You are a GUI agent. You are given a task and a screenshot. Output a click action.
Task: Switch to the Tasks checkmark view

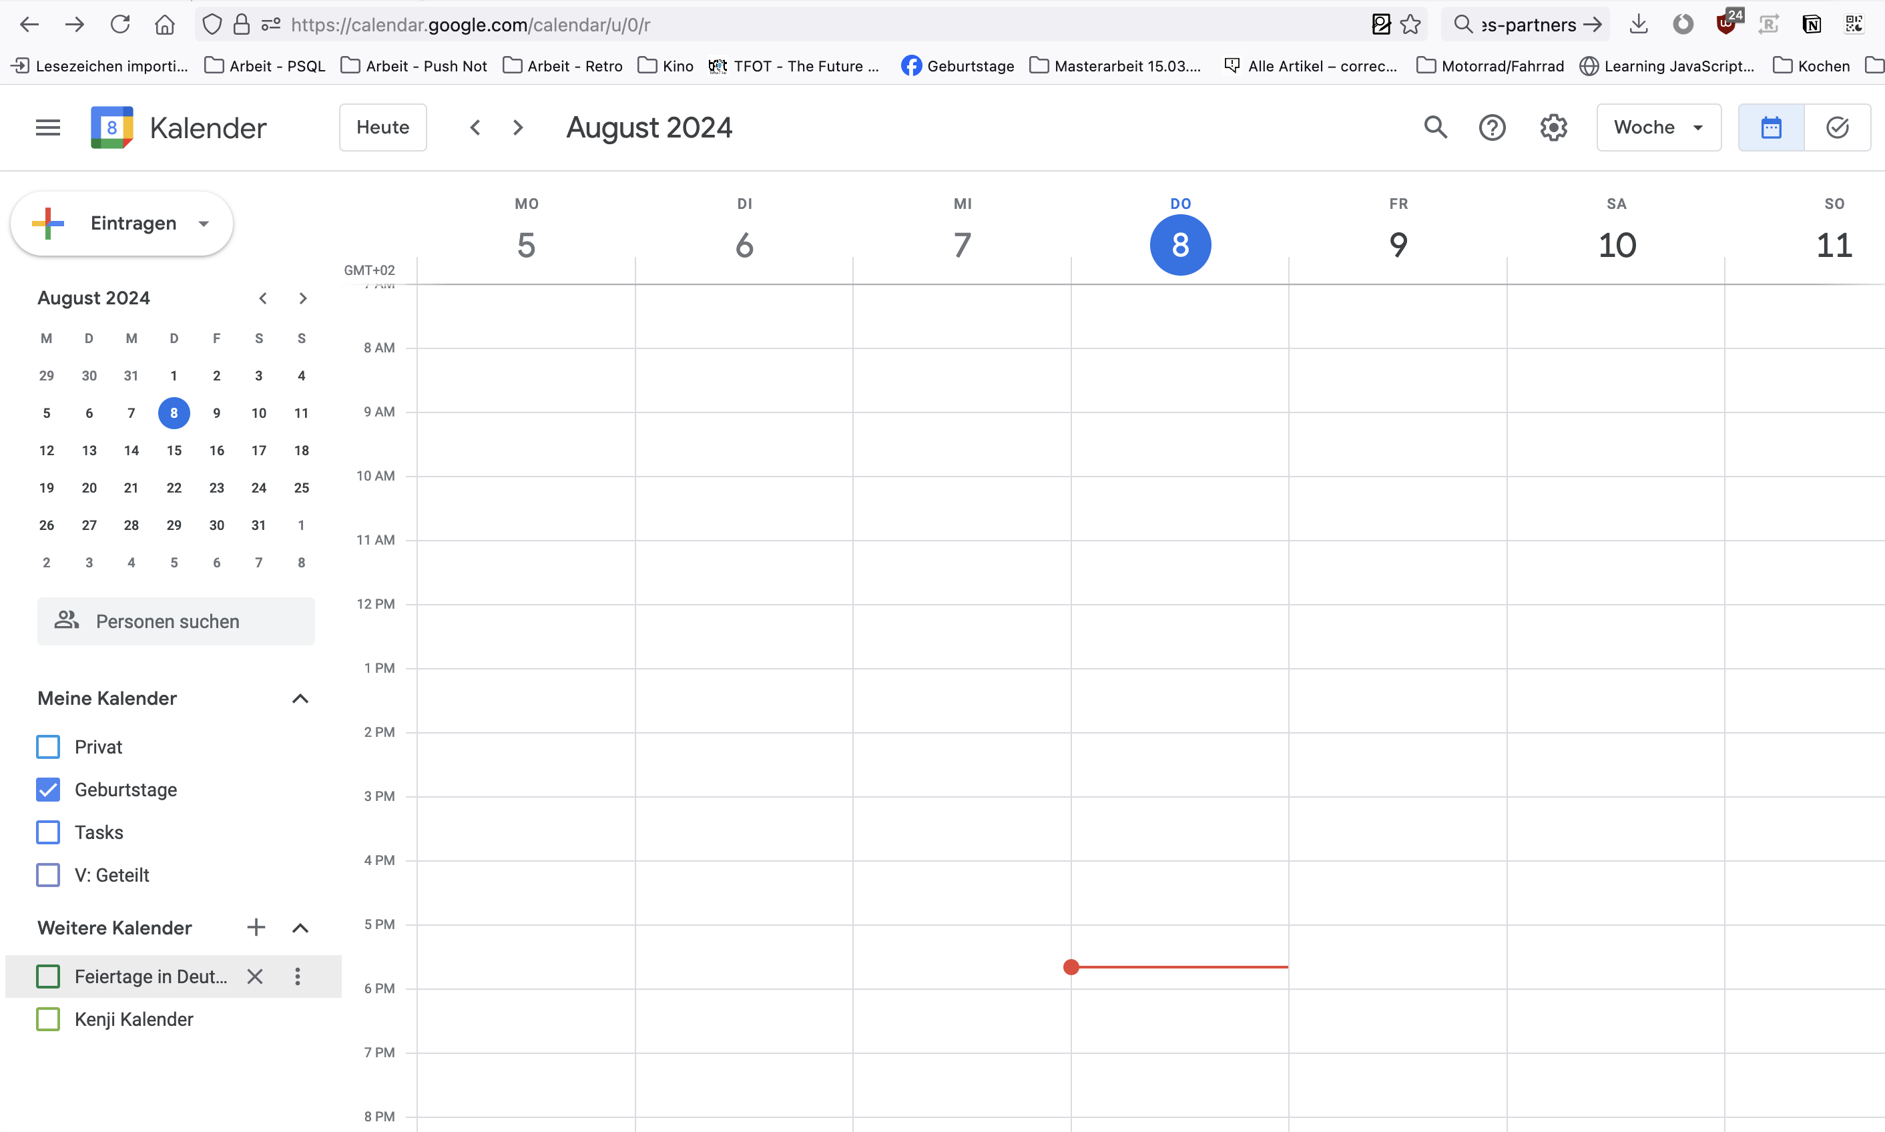pyautogui.click(x=1837, y=127)
